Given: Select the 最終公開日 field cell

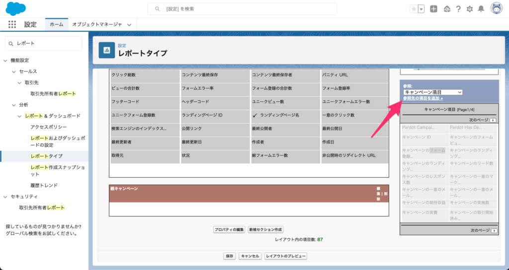Looking at the screenshot, I should point(355,129).
